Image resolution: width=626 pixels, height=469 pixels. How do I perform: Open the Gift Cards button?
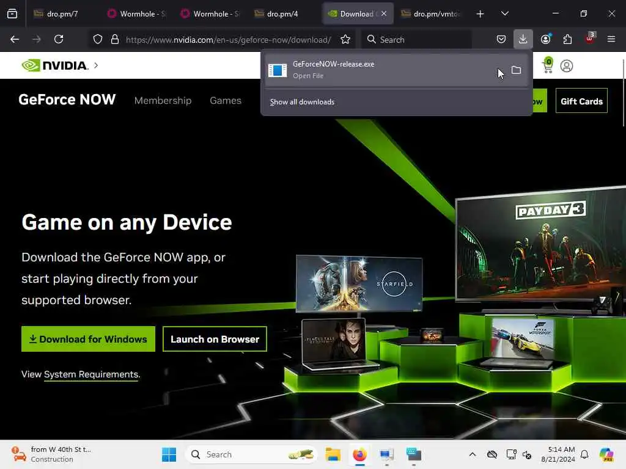pos(582,101)
